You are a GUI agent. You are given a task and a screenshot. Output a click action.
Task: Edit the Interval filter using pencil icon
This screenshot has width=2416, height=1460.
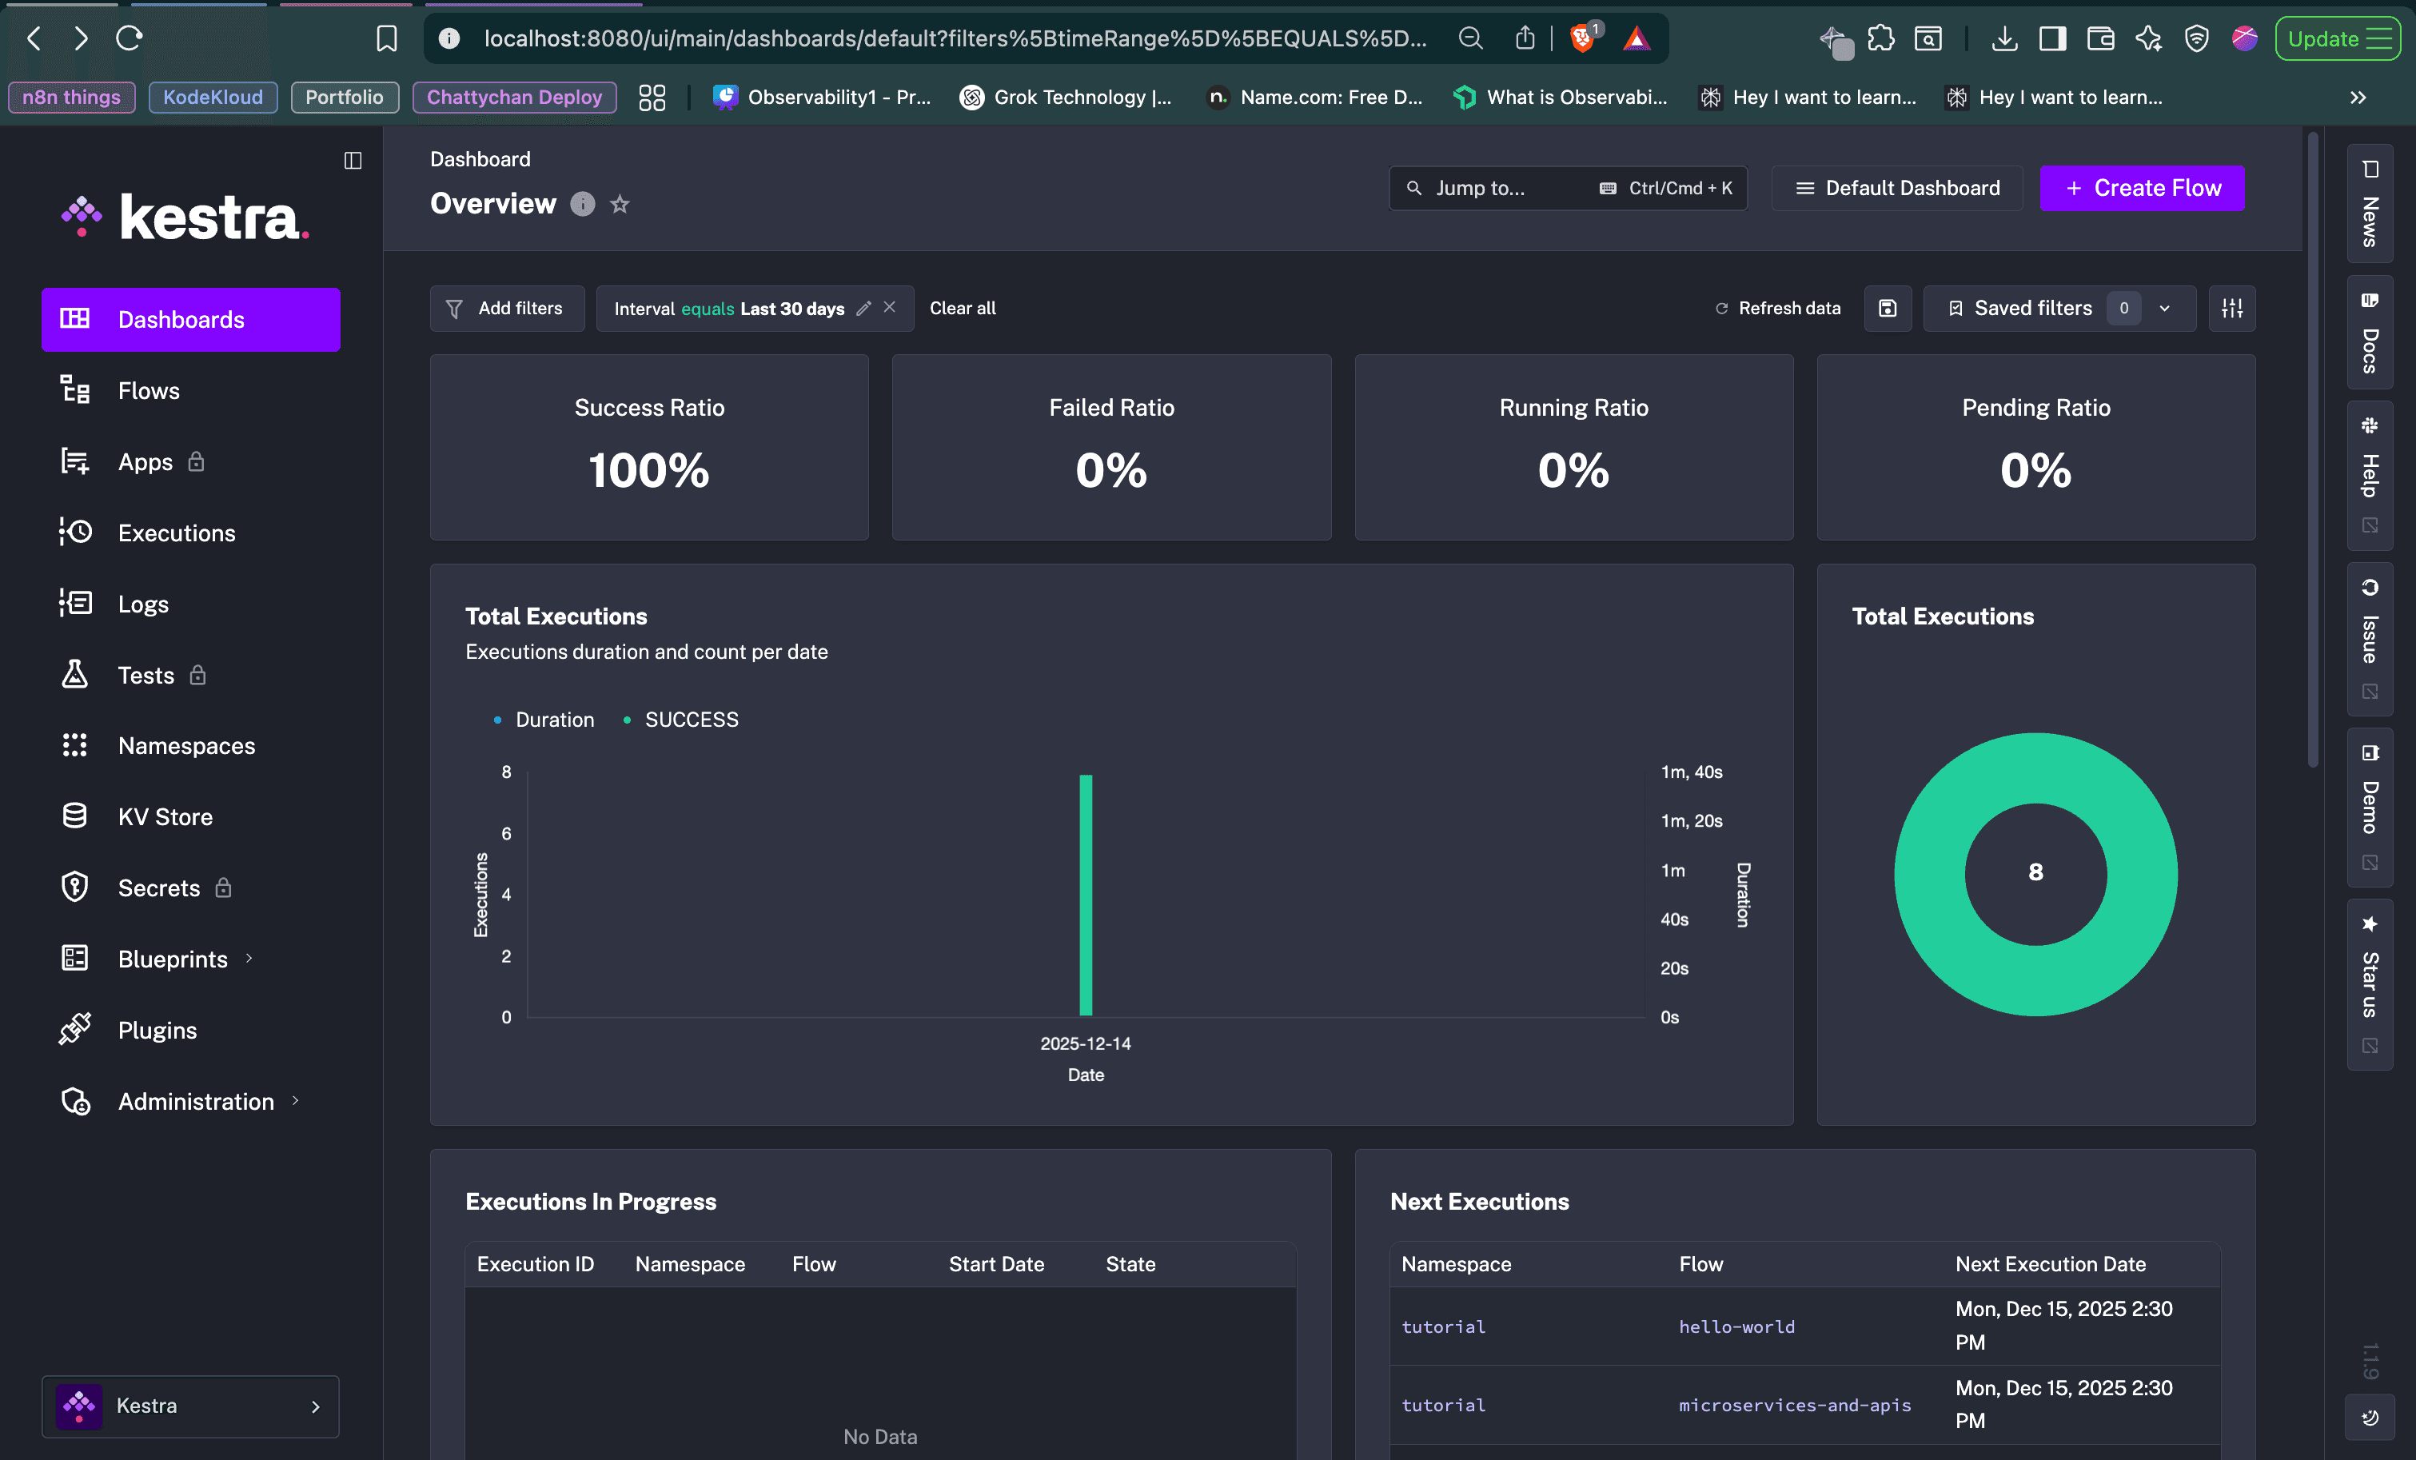pyautogui.click(x=864, y=308)
